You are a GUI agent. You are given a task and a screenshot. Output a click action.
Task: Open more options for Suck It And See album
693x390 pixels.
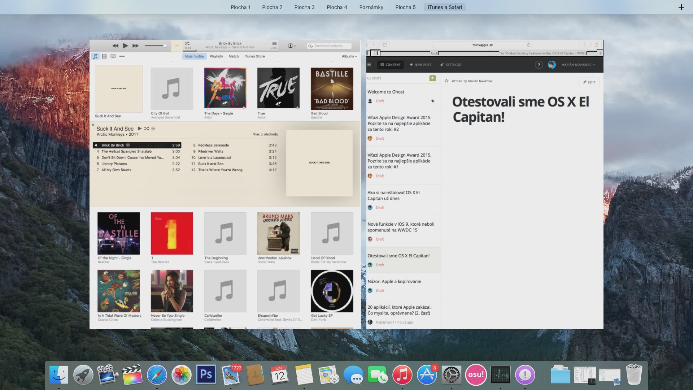[x=153, y=129]
